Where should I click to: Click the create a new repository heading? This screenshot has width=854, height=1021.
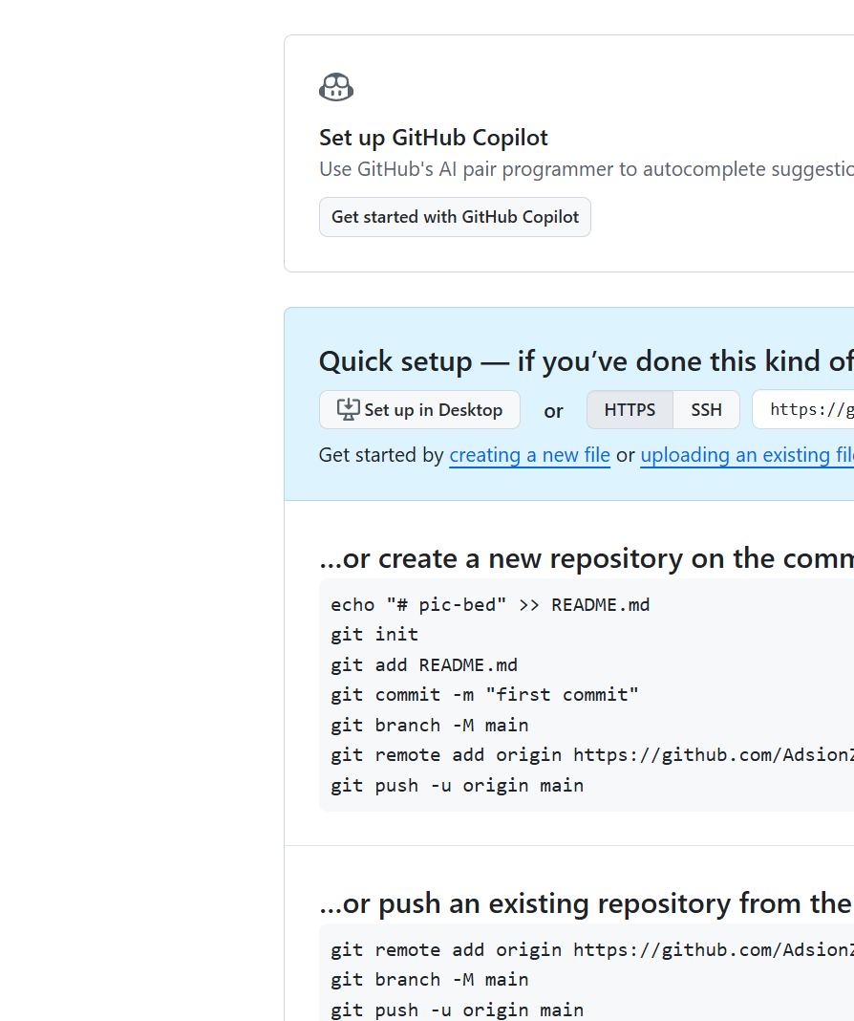click(x=586, y=558)
